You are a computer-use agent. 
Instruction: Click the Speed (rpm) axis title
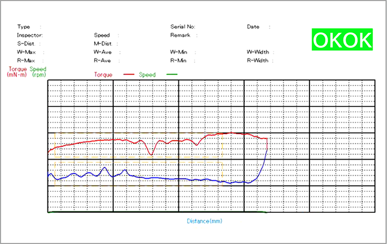pyautogui.click(x=38, y=72)
